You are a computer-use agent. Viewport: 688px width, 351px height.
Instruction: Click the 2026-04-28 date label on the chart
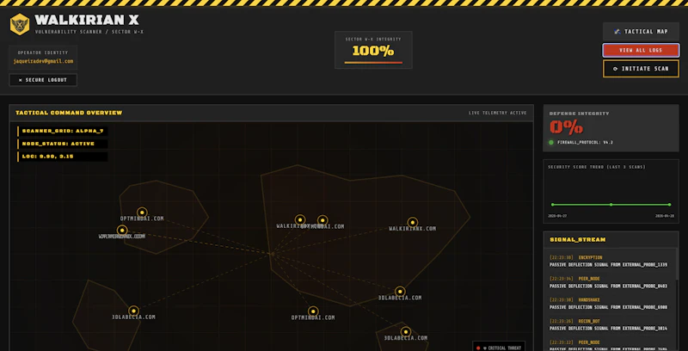coord(664,216)
